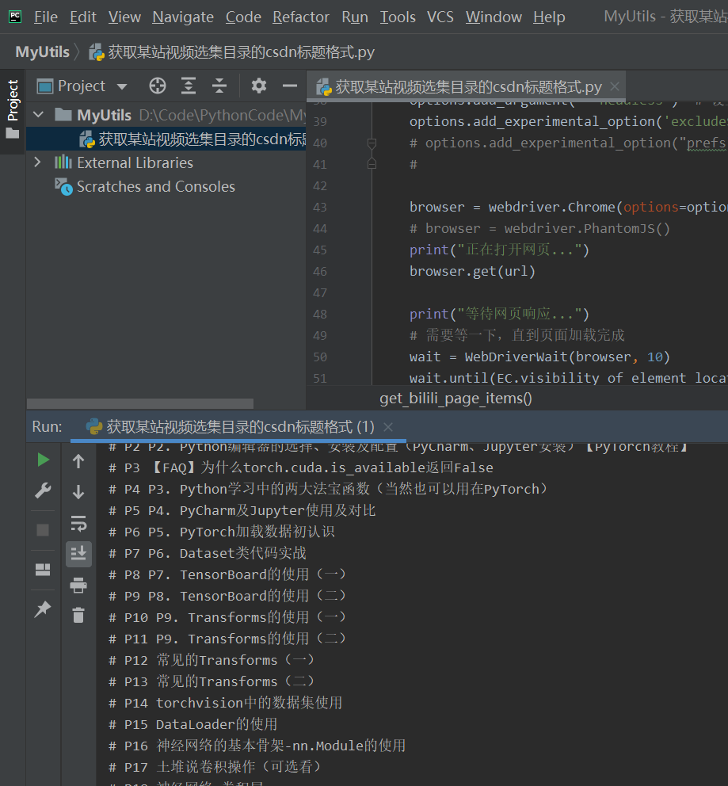Open the Run menu
Viewport: 728px width, 786px height.
pos(355,17)
